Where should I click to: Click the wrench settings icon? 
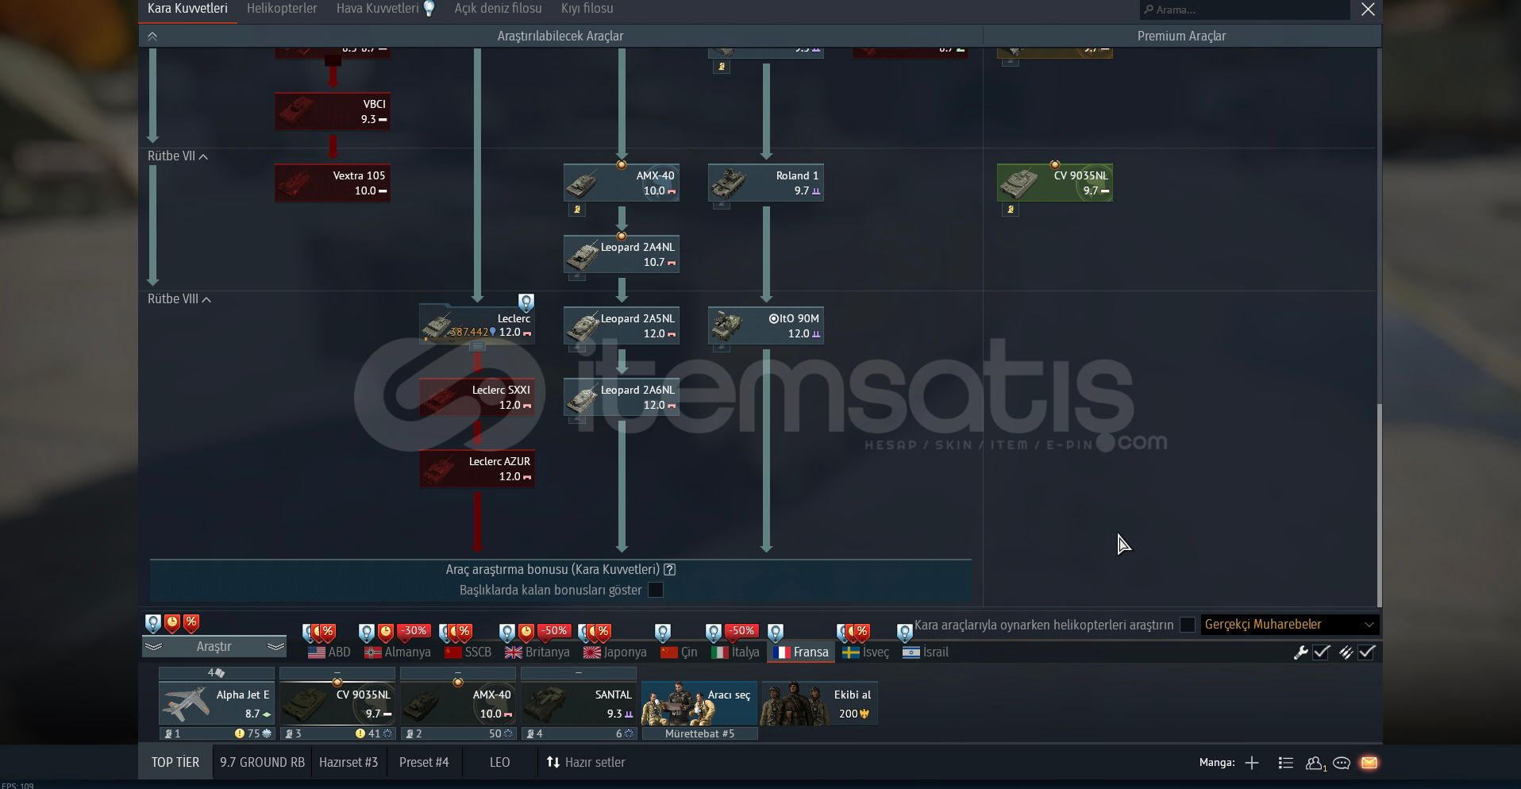[x=1300, y=652]
